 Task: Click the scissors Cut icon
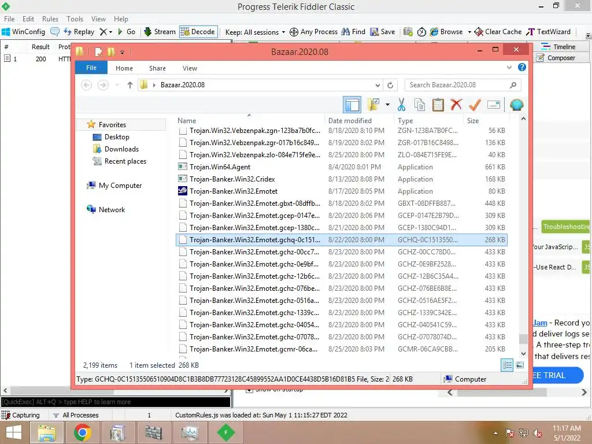click(x=401, y=105)
